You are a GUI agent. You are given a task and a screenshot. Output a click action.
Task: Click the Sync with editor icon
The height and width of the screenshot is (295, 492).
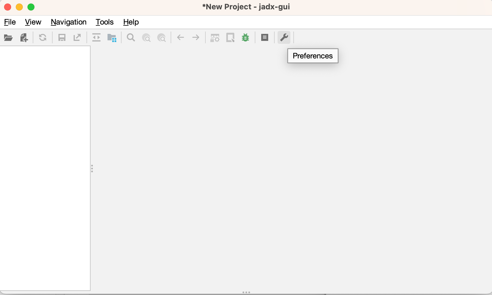click(96, 38)
